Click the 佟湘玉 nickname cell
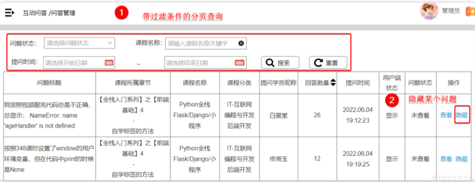The width and height of the screenshot is (475, 182). [278, 159]
